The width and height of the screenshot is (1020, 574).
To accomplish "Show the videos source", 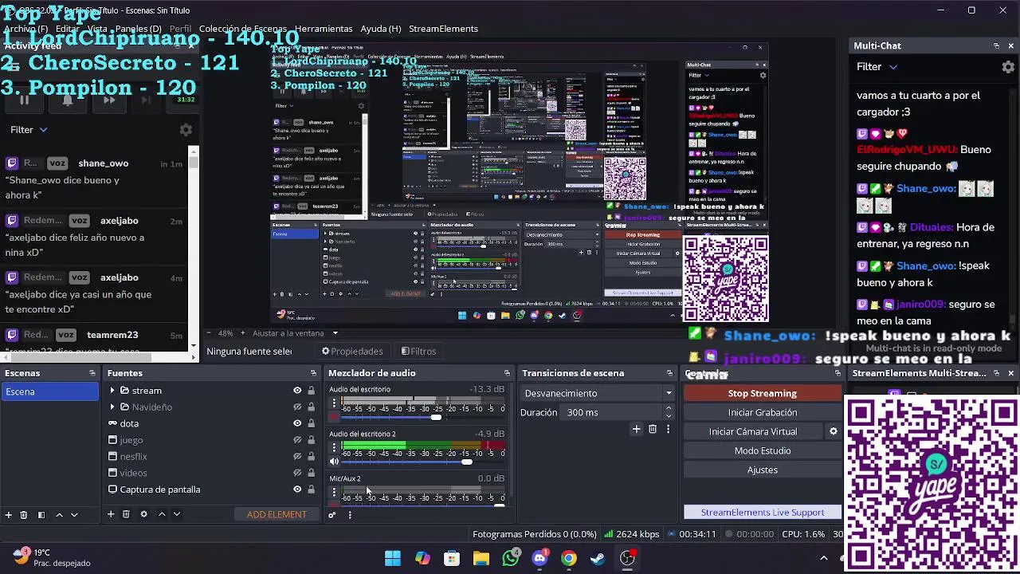I will [297, 473].
